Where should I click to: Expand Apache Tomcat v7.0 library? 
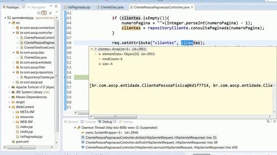point(10,87)
